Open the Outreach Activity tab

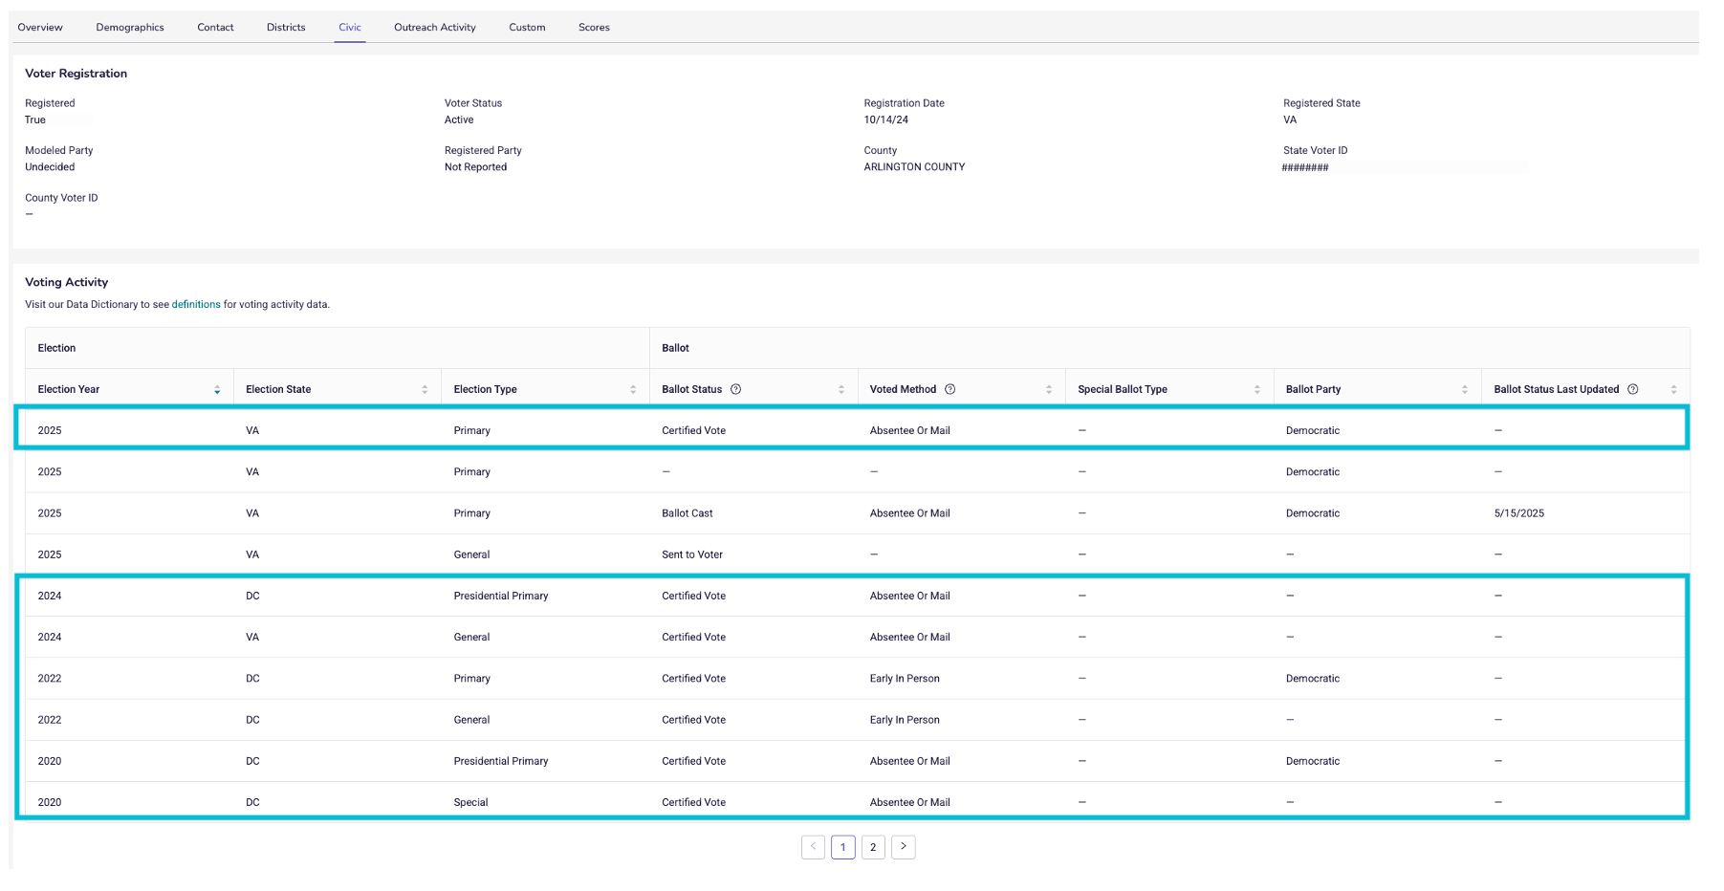click(x=435, y=28)
